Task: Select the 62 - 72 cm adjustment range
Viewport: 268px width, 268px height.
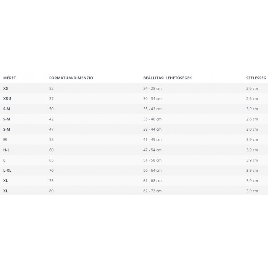Action: (153, 191)
